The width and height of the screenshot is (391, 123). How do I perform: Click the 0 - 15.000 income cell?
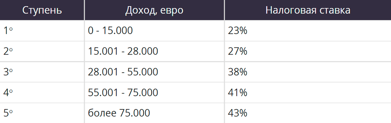point(154,31)
